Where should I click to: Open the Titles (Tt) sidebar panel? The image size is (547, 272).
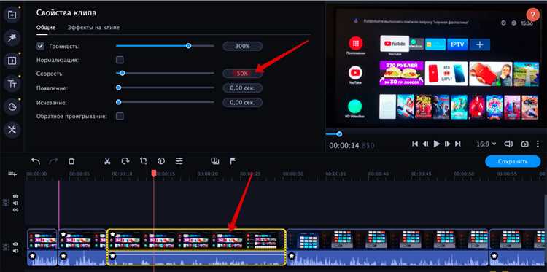(x=12, y=84)
